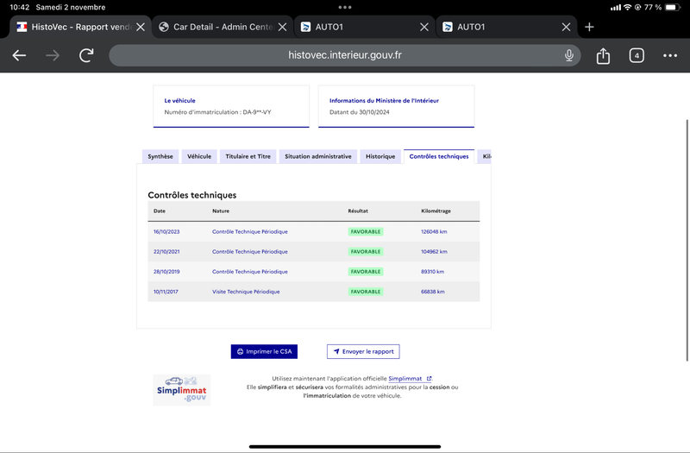Screen dimensions: 690x453
Task: Tap the Wi-Fi icon in the status bar
Action: (628, 7)
